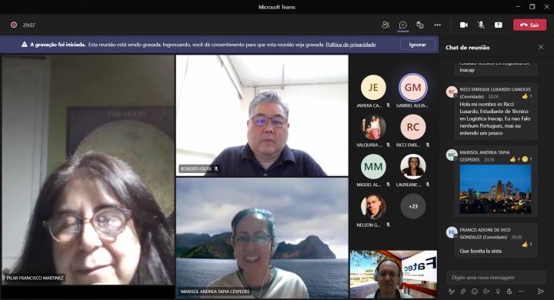
Task: Toggle the meeting chat panel icon
Action: [x=402, y=25]
